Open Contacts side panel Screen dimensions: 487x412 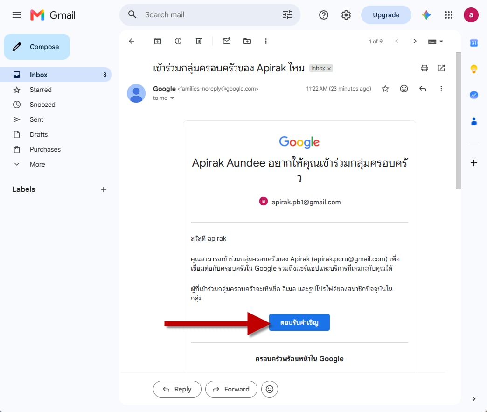[473, 121]
